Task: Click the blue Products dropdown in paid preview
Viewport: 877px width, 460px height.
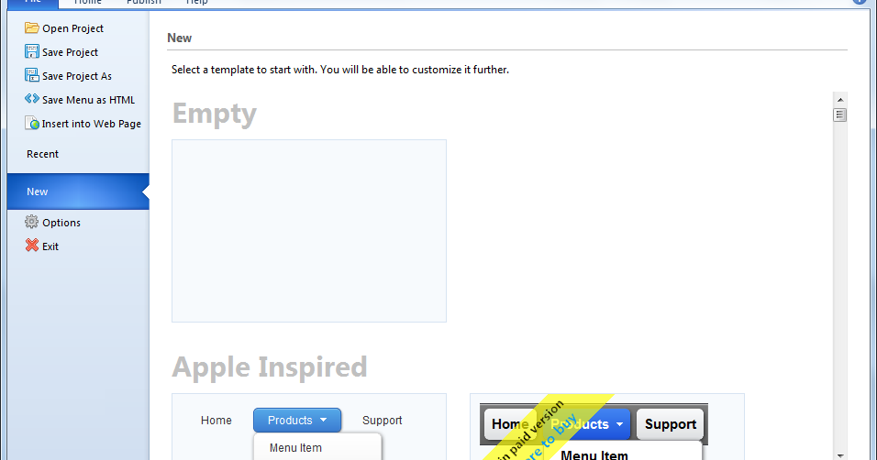Action: tap(585, 424)
